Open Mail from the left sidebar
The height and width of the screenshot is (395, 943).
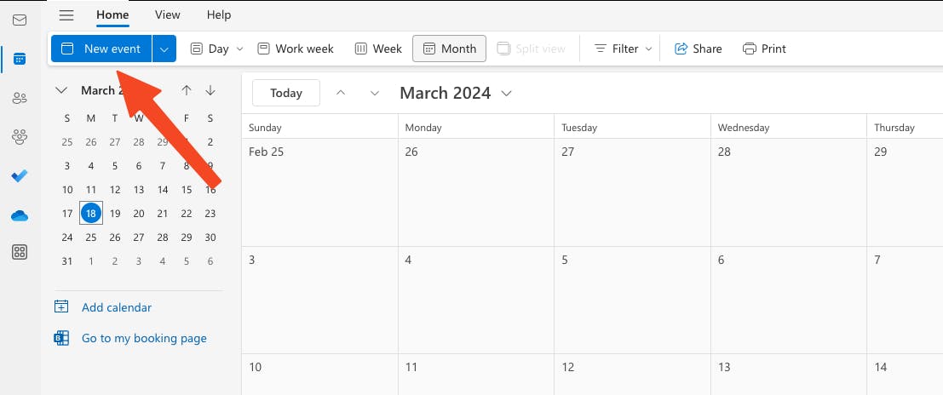click(20, 20)
